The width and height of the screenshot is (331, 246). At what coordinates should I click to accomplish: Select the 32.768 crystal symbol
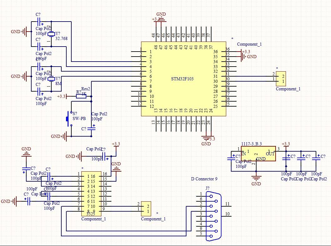[51, 34]
